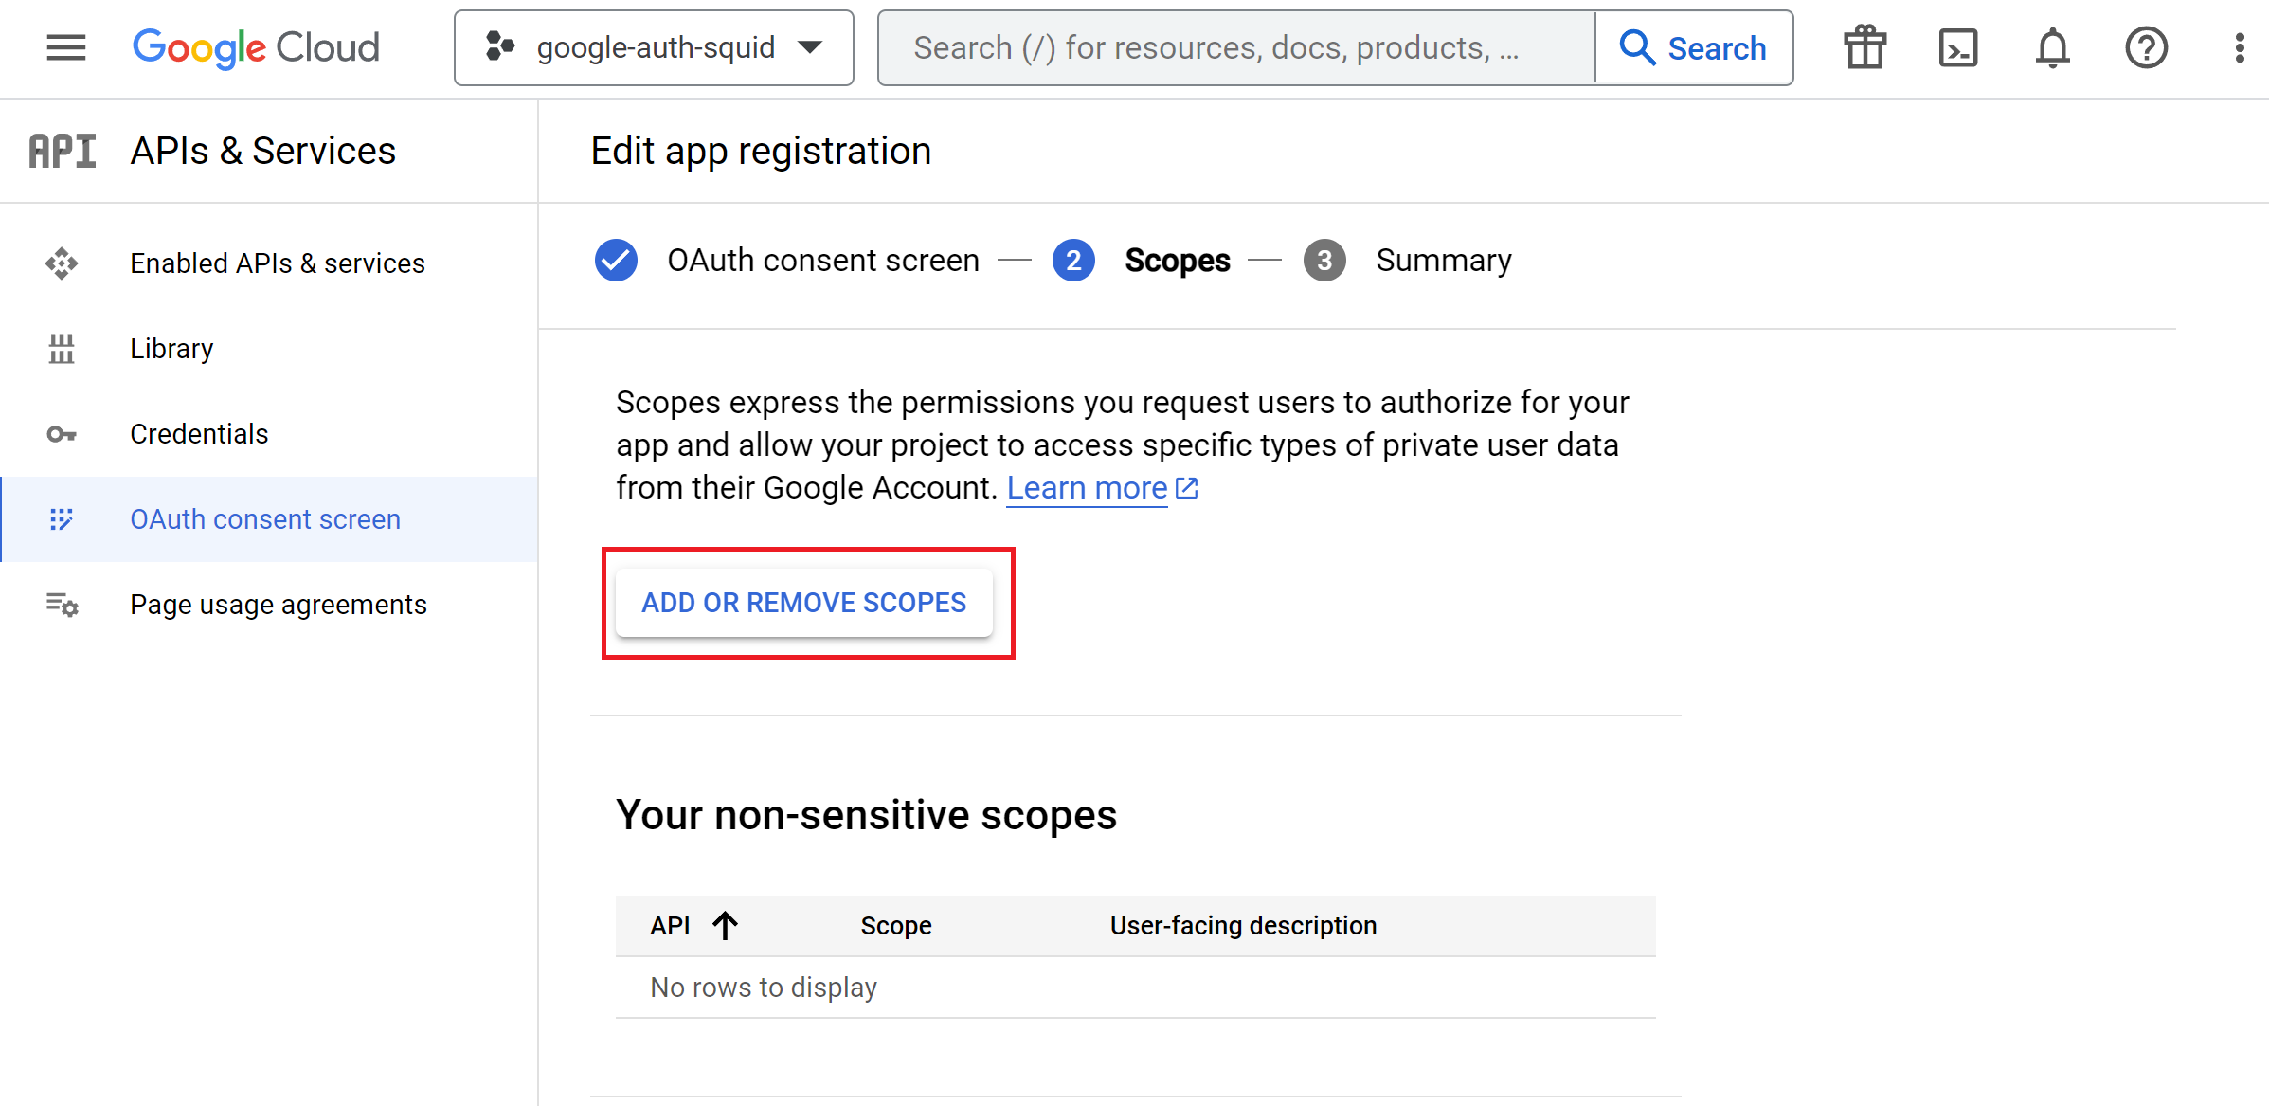Image resolution: width=2269 pixels, height=1106 pixels.
Task: Select the Scopes step label
Action: click(x=1178, y=260)
